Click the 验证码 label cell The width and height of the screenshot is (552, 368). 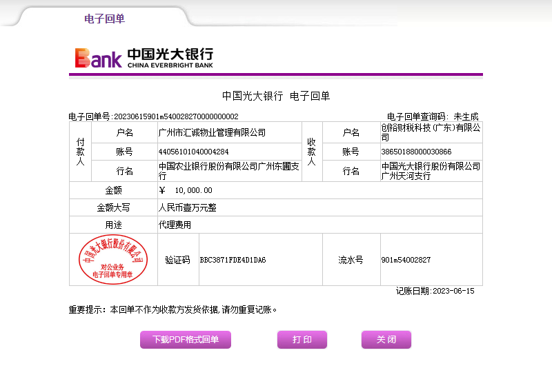pyautogui.click(x=178, y=260)
